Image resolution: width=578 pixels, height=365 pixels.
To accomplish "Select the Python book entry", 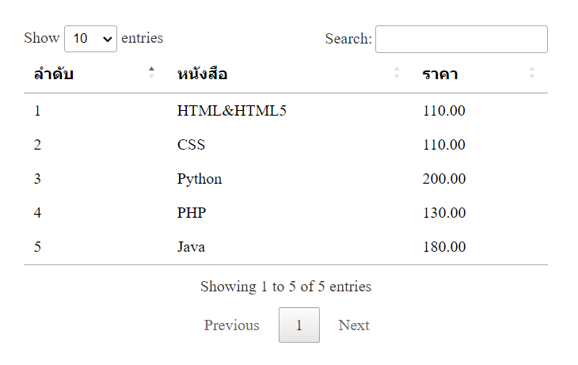I will (200, 179).
